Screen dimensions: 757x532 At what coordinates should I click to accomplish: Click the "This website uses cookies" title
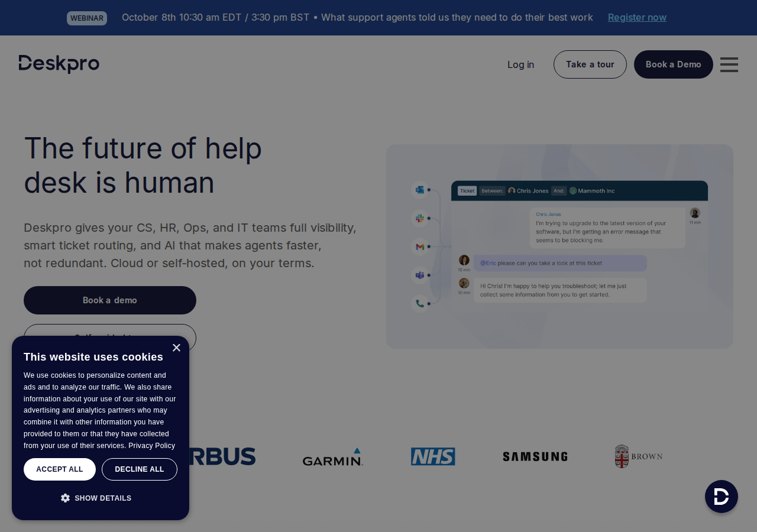(93, 357)
